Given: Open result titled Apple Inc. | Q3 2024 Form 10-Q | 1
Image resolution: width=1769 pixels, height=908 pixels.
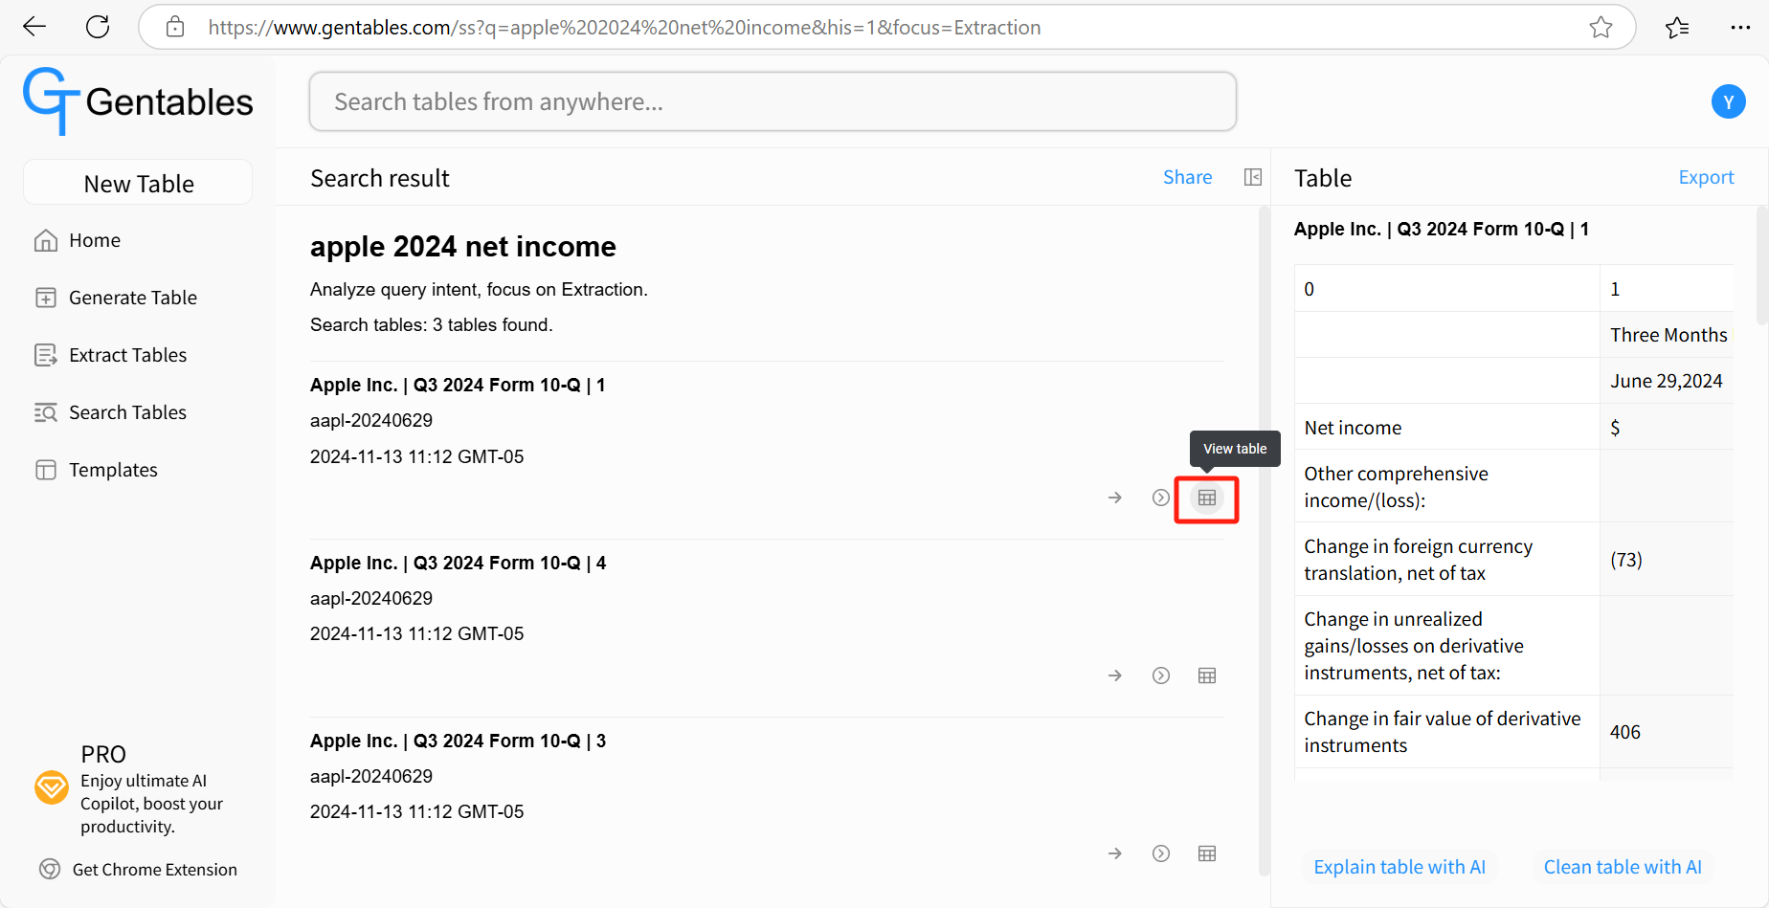Looking at the screenshot, I should pos(458,385).
